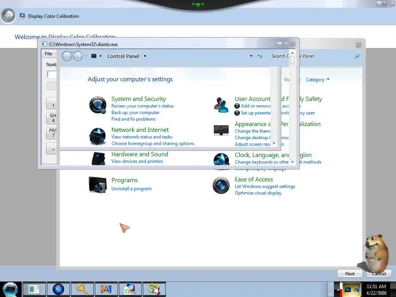Click Back up your computer
The width and height of the screenshot is (396, 297).
[x=135, y=113]
